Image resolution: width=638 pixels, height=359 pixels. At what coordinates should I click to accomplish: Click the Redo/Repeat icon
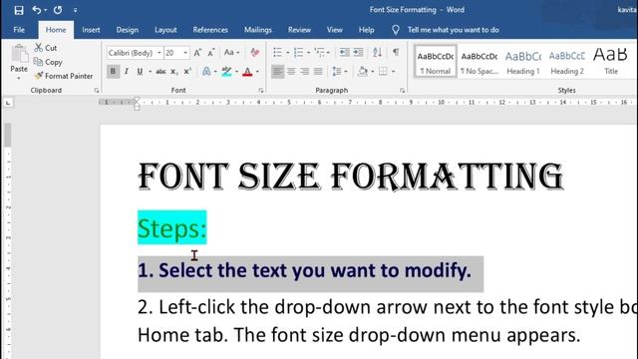coord(58,10)
